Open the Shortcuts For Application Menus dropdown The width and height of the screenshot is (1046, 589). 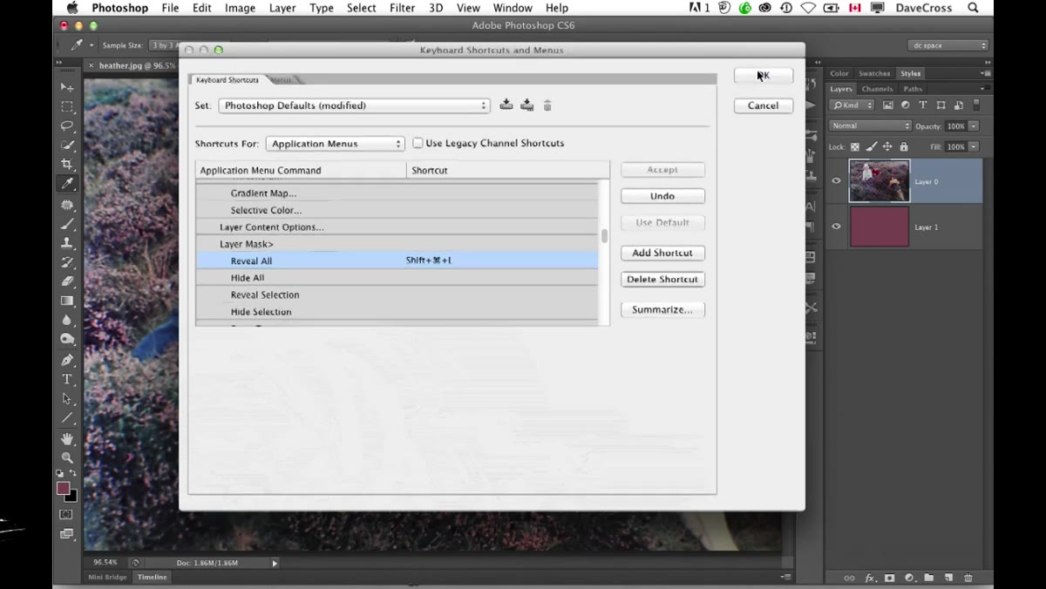[x=335, y=144]
